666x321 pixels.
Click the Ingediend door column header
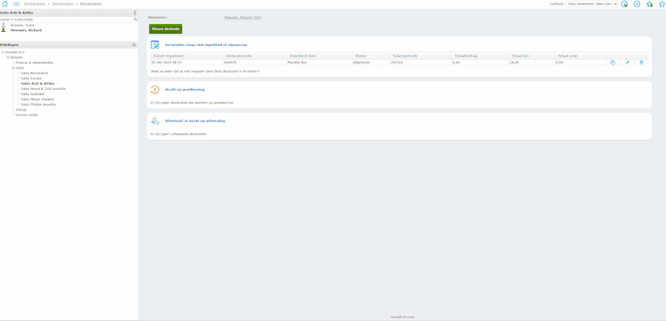click(x=319, y=55)
